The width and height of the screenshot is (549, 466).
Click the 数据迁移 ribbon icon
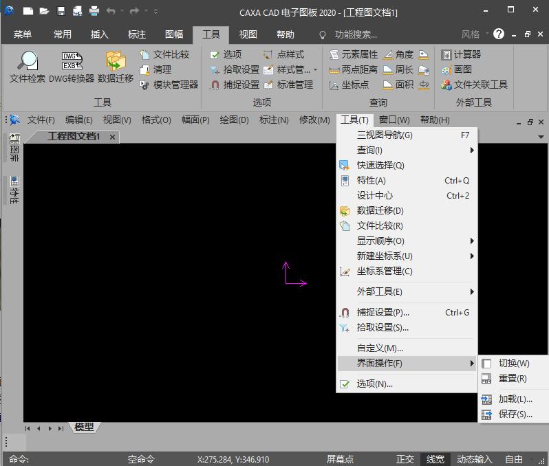coord(115,67)
